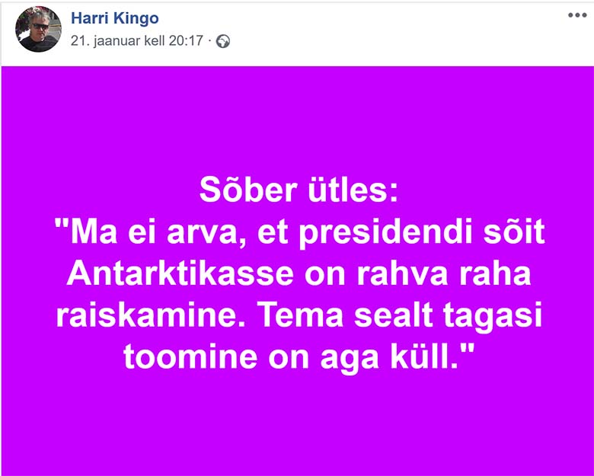This screenshot has height=476, width=594.
Task: Open Harri Kingo's profile picture
Action: click(38, 29)
